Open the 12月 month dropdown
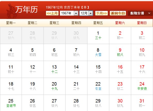The height and width of the screenshot is (111, 153). pos(86,13)
